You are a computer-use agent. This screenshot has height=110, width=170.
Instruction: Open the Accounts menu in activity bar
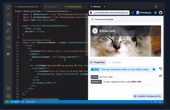[x=8, y=89]
